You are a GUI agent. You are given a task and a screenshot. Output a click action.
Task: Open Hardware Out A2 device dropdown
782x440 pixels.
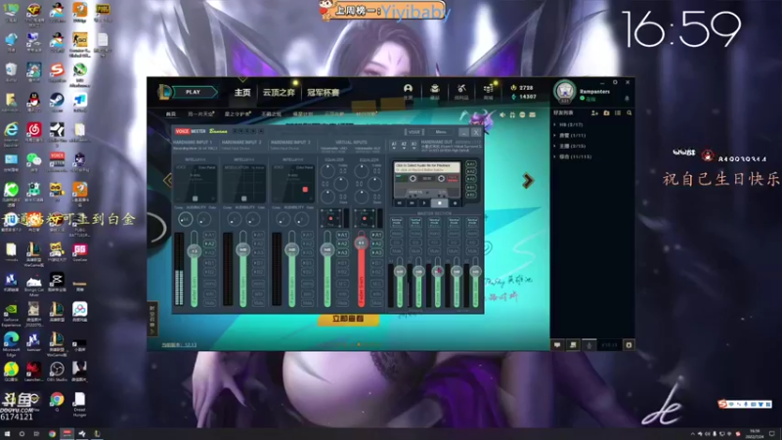point(404,145)
